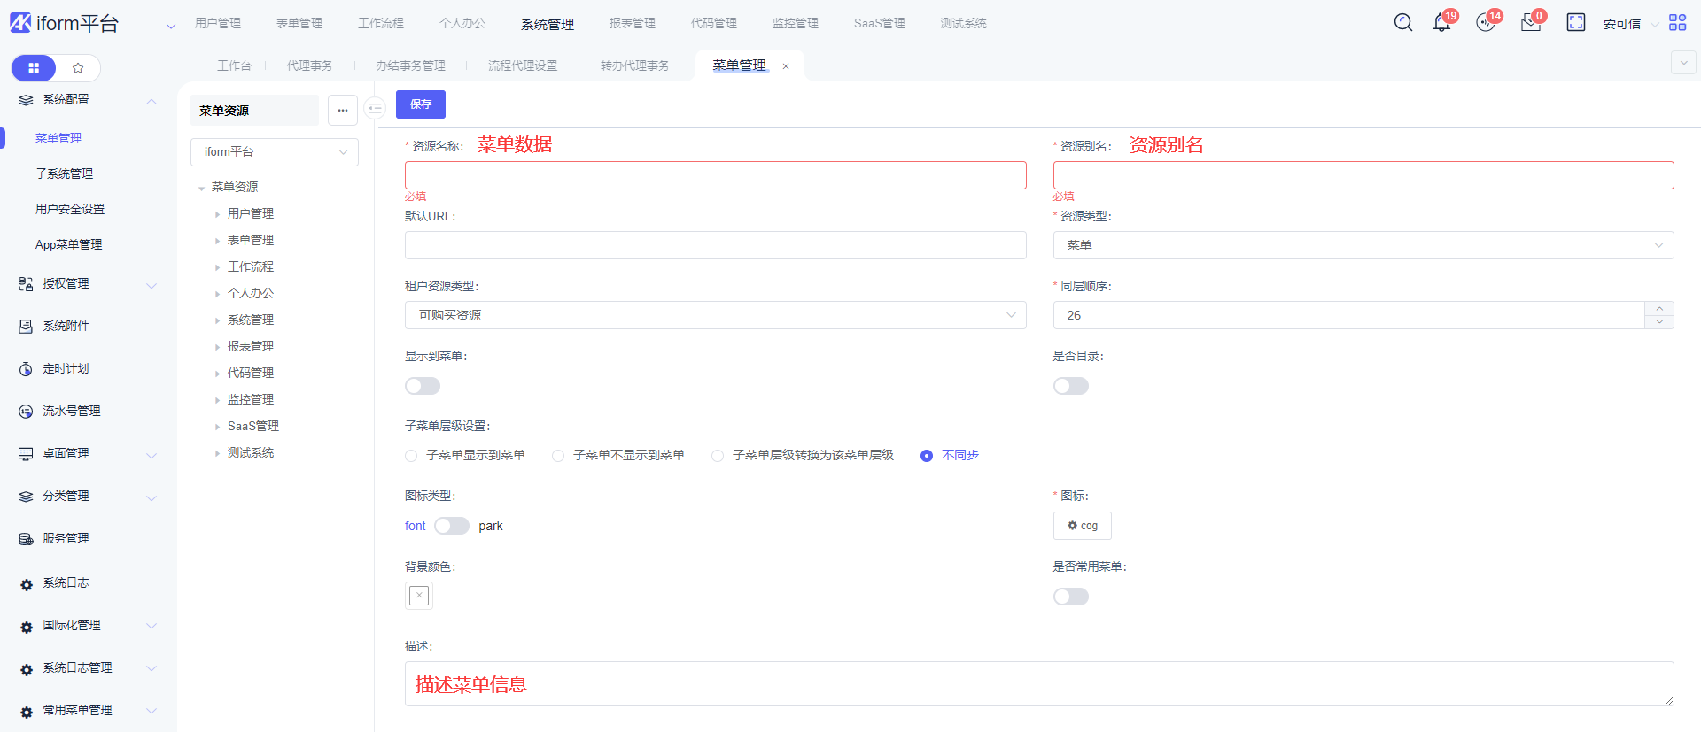Click the collapse panel icon beside Save
This screenshot has width=1701, height=732.
pos(376,108)
